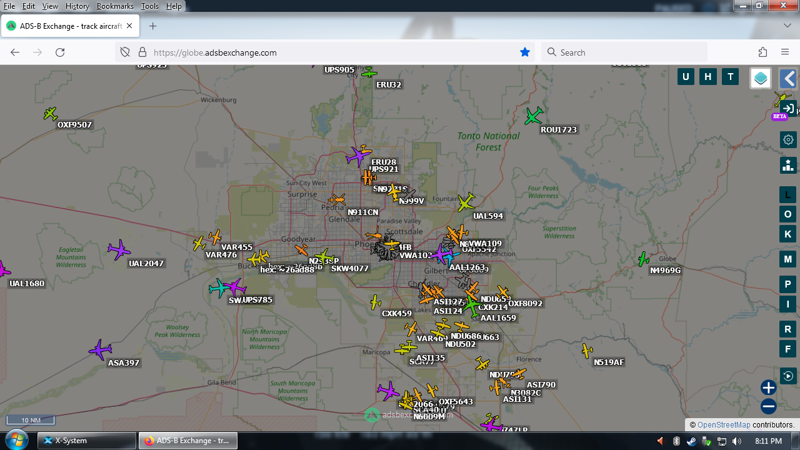The height and width of the screenshot is (450, 800).
Task: Select the aircraft labeled OXF9507
Action: click(51, 114)
